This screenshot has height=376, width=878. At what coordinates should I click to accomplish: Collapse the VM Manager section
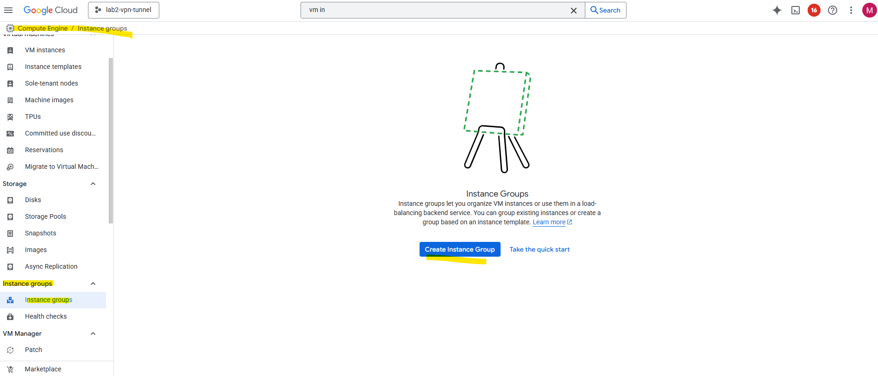(93, 333)
